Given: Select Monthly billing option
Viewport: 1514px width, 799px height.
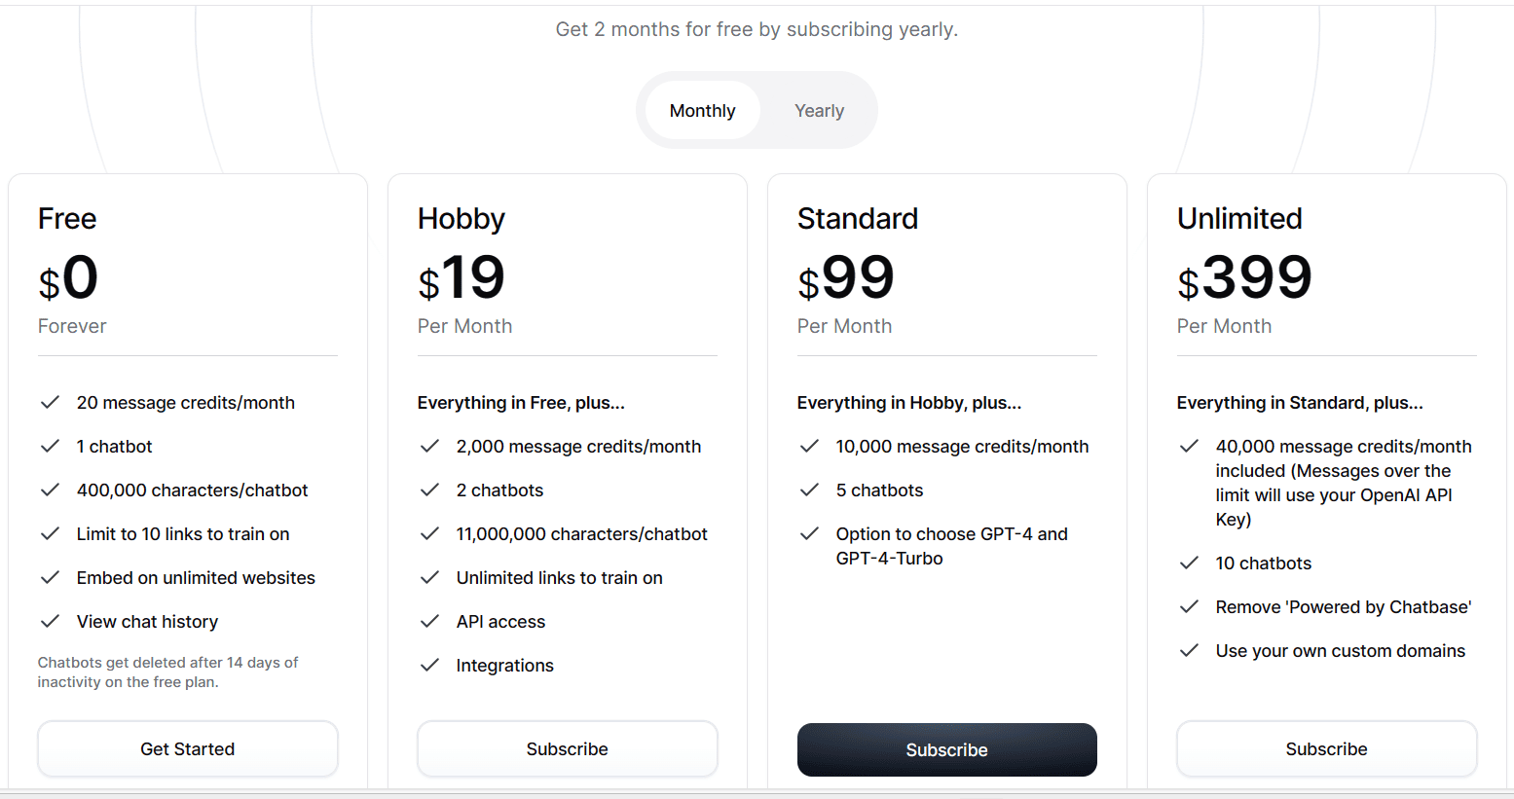Looking at the screenshot, I should coord(702,111).
